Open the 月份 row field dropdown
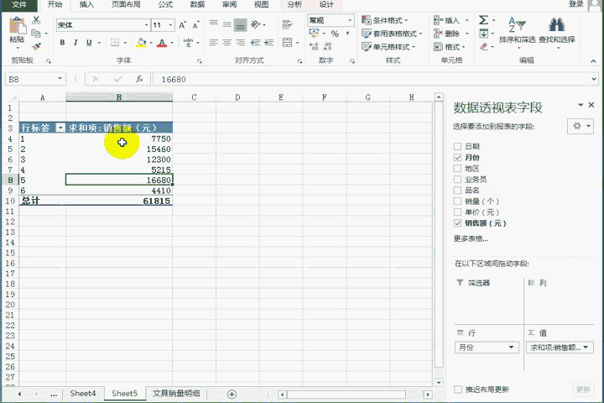This screenshot has width=604, height=403. point(513,348)
